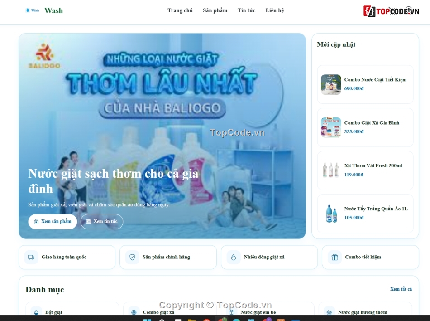Image resolution: width=430 pixels, height=321 pixels.
Task: Click the Nước giặt em bé box icon
Action: pyautogui.click(x=231, y=312)
